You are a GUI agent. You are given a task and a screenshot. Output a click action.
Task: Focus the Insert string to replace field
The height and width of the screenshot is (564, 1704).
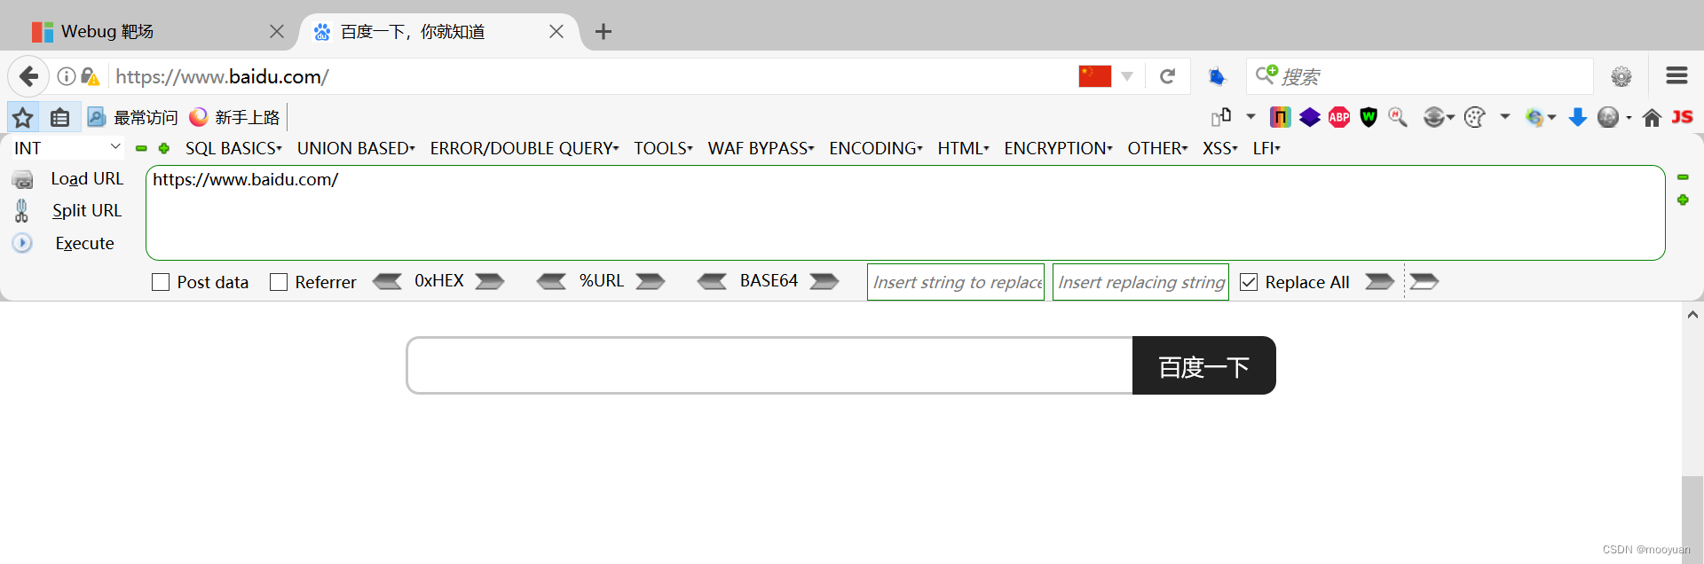[x=956, y=282]
